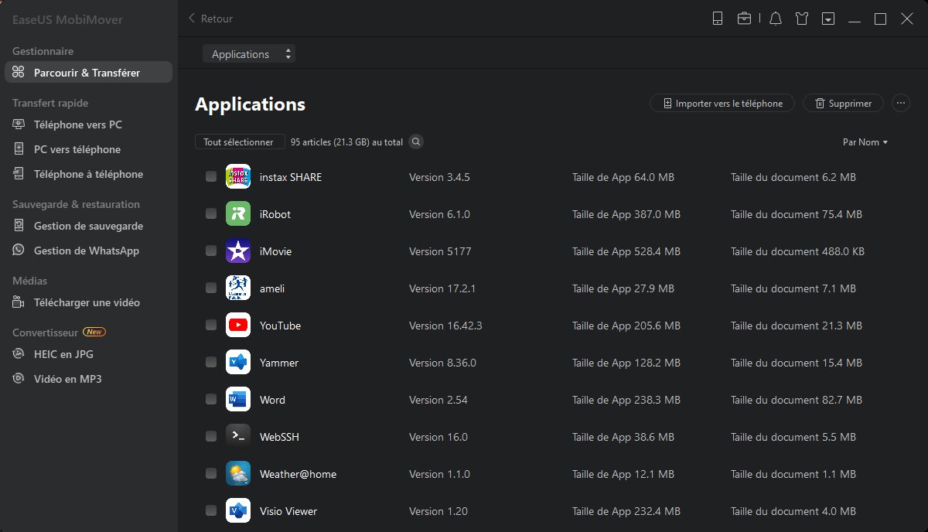This screenshot has width=928, height=532.
Task: Click the iMovie star app icon
Action: [x=238, y=251]
